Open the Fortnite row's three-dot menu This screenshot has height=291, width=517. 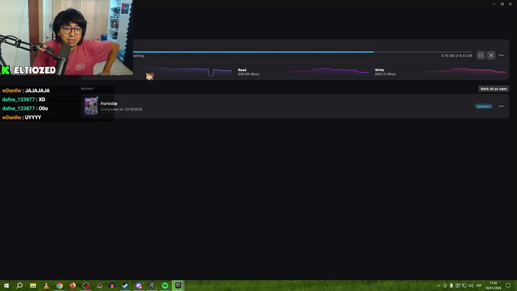501,106
